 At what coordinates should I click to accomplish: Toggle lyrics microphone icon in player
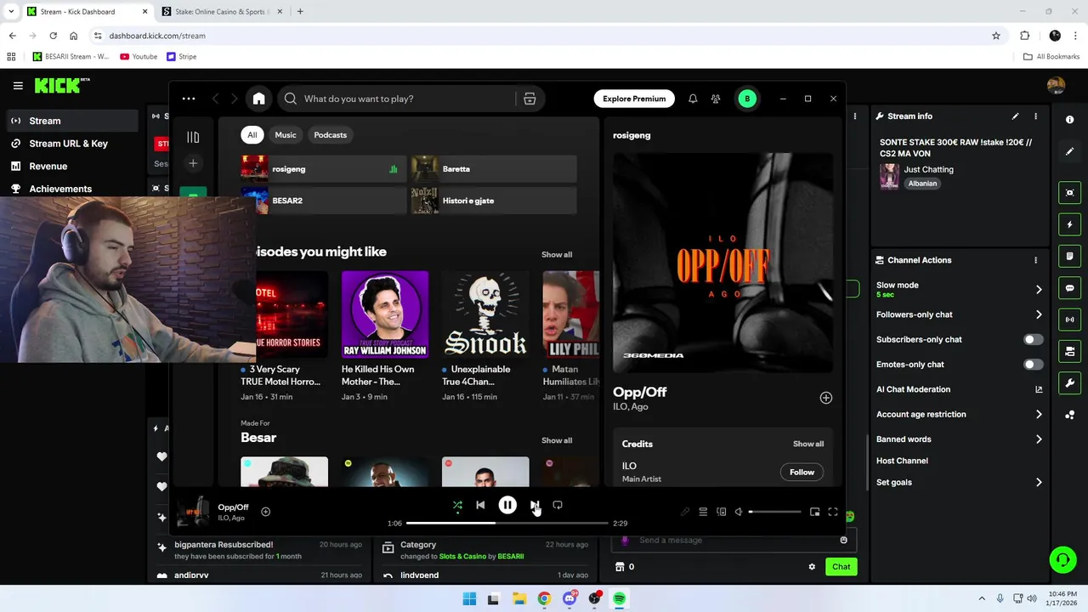[685, 512]
